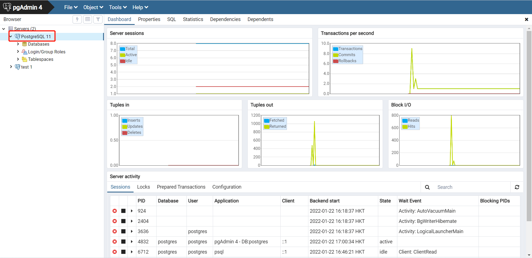Viewport: 532px width, 258px height.
Task: Click the Login/Group Roles icon
Action: coord(24,52)
